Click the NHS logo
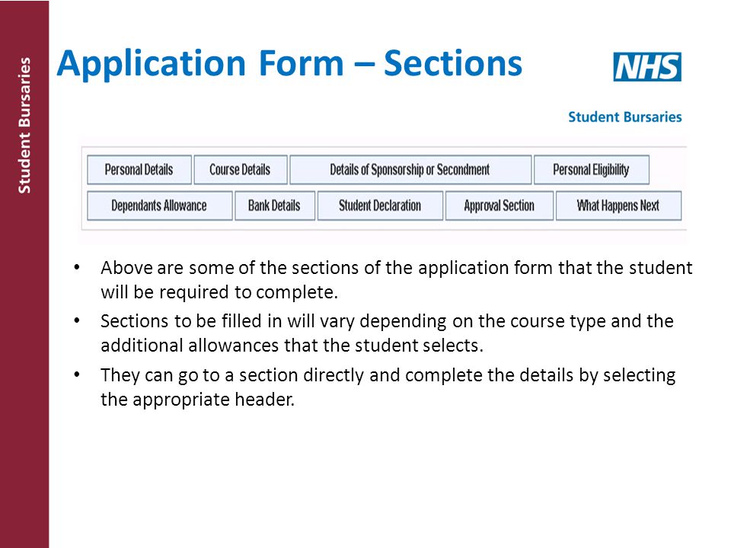The image size is (731, 548). [x=647, y=67]
